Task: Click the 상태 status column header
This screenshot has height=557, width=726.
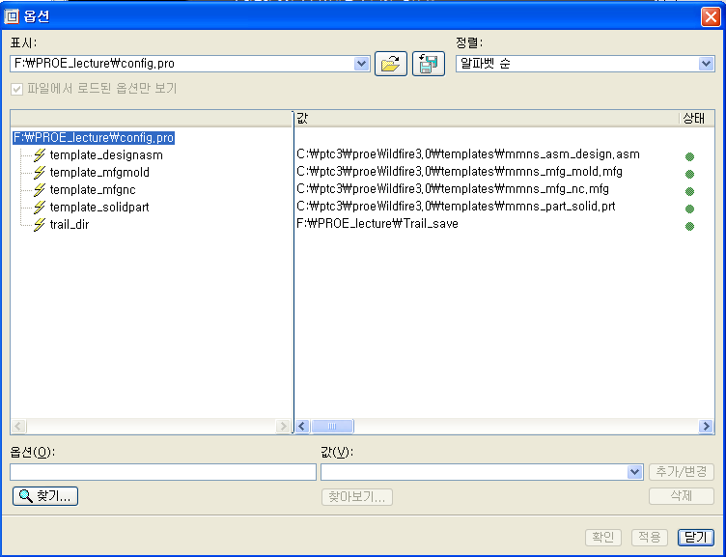Action: [x=694, y=118]
